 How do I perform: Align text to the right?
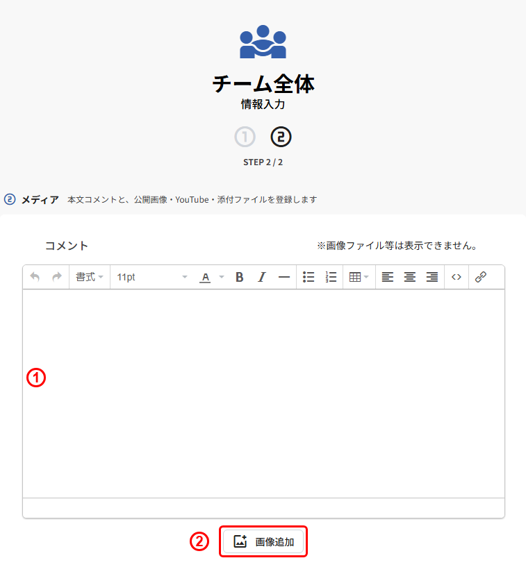click(x=432, y=277)
